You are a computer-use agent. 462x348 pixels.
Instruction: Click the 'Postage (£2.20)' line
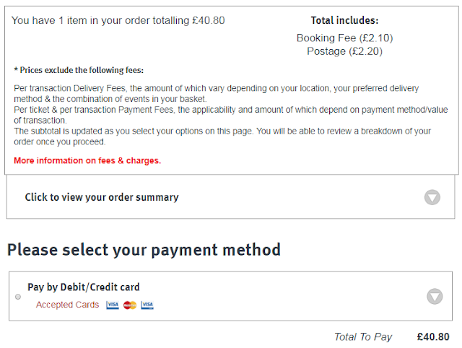point(344,51)
